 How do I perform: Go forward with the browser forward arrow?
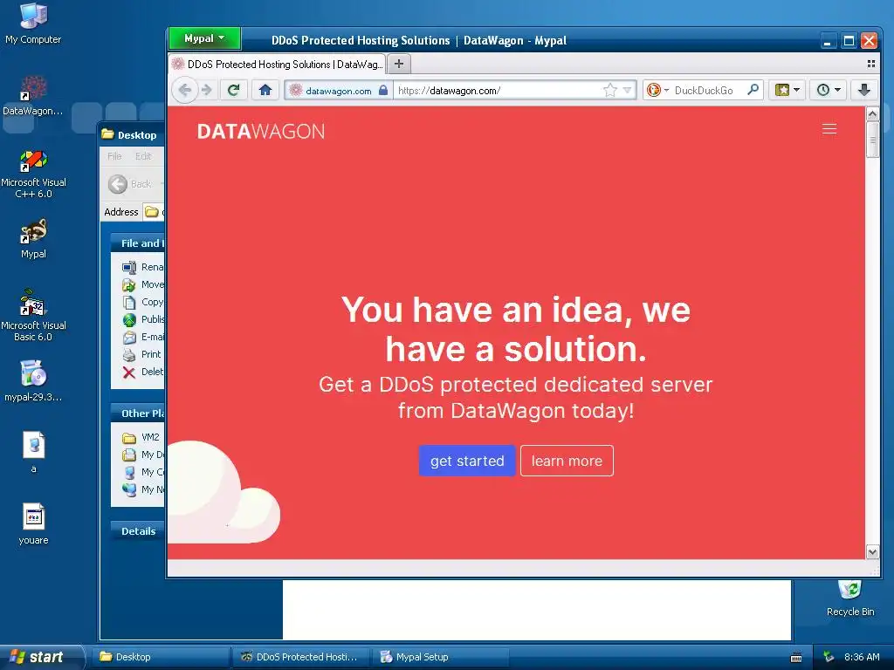click(206, 90)
